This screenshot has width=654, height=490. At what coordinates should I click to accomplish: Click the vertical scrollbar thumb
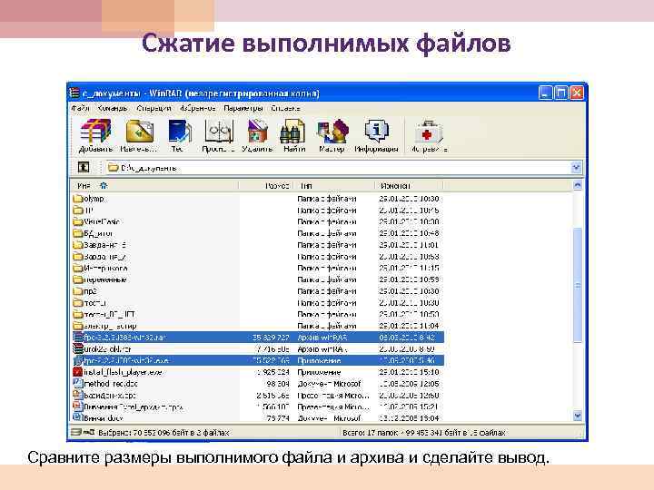pos(578,286)
